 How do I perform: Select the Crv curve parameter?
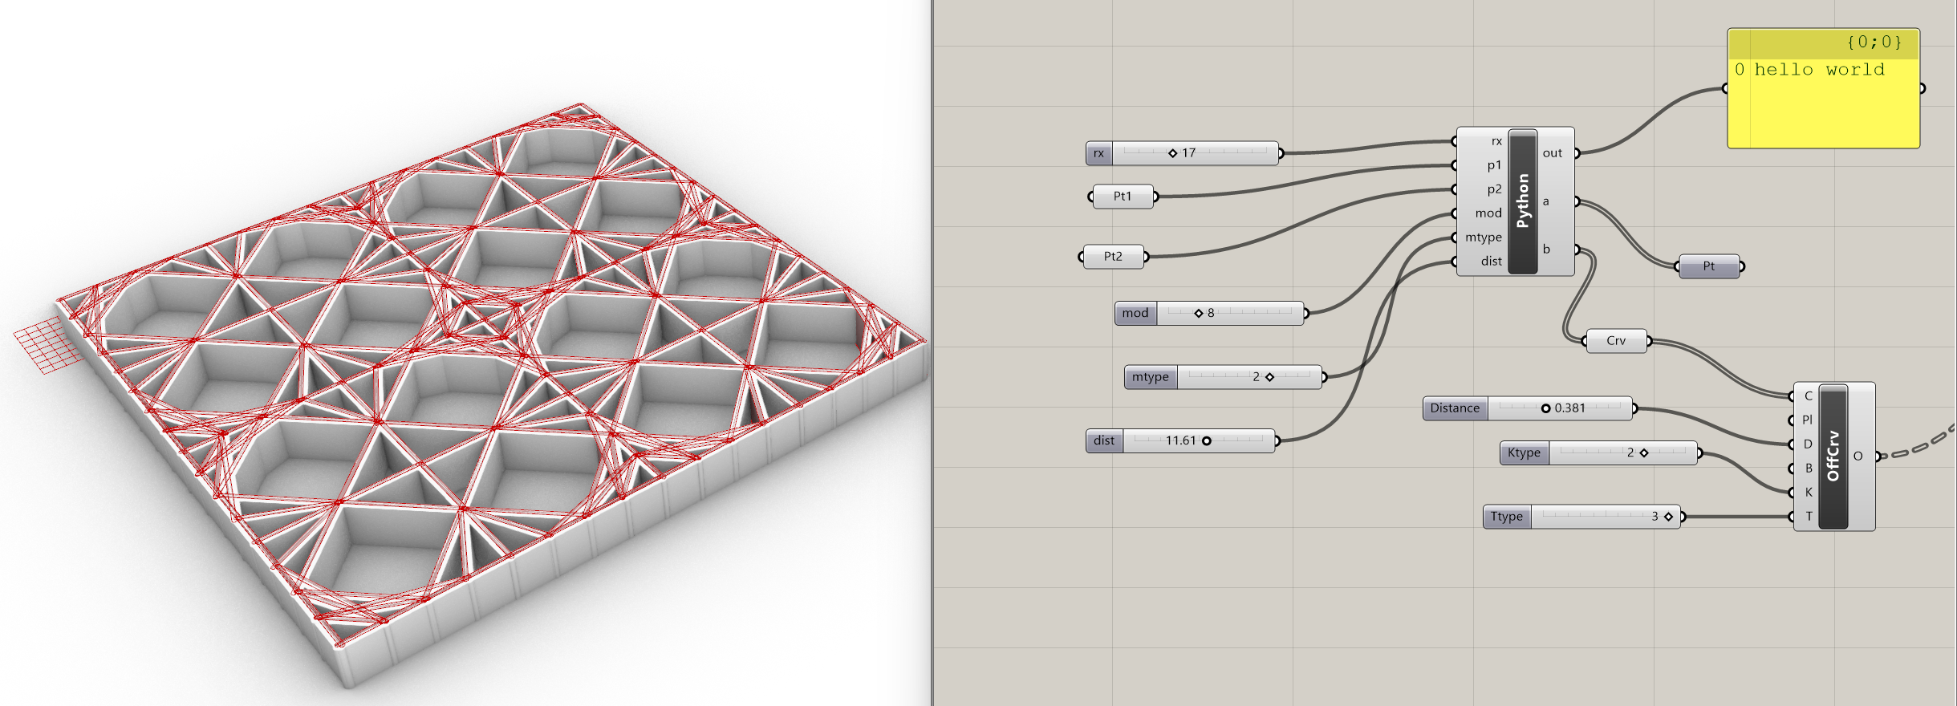click(1616, 341)
